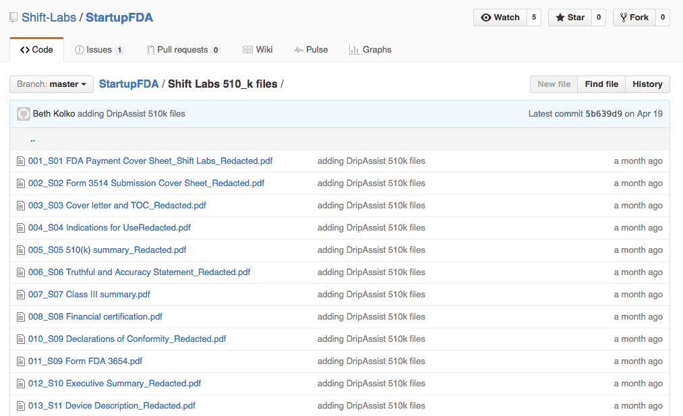The image size is (683, 416).
Task: Click 'a month ago' in 011_S09 Form FDA row
Action: click(x=638, y=361)
